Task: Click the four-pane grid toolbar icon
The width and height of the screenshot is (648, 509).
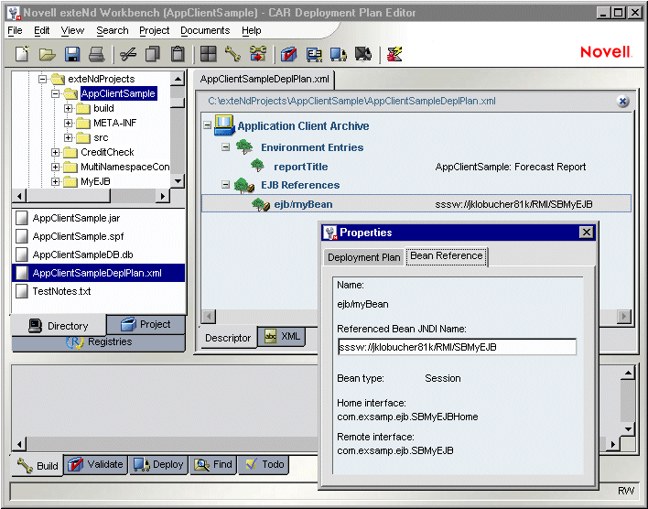Action: [209, 54]
